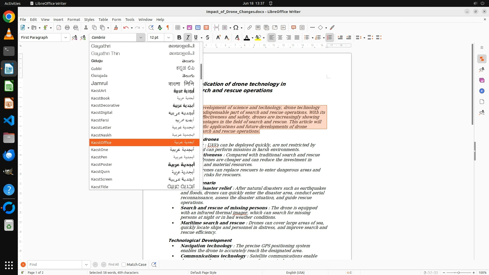Open the Navigator sidebar compass icon
489x275 pixels.
pyautogui.click(x=482, y=91)
